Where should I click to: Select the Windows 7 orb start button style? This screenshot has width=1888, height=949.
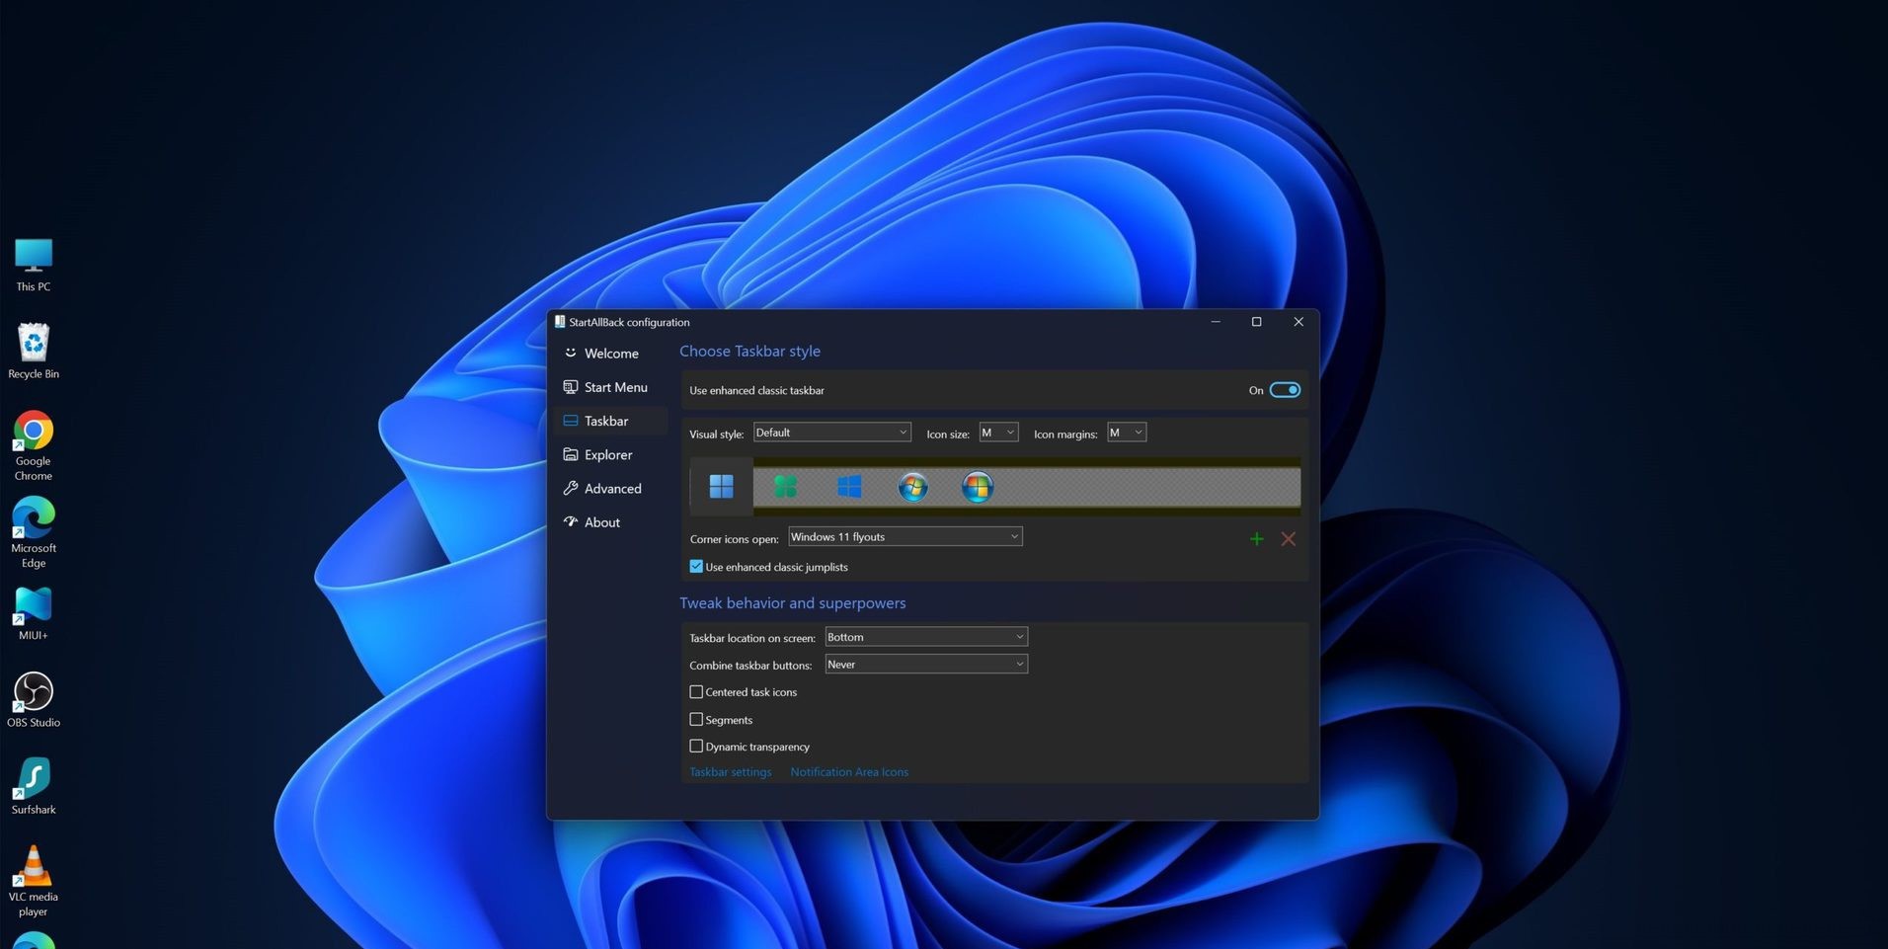912,486
